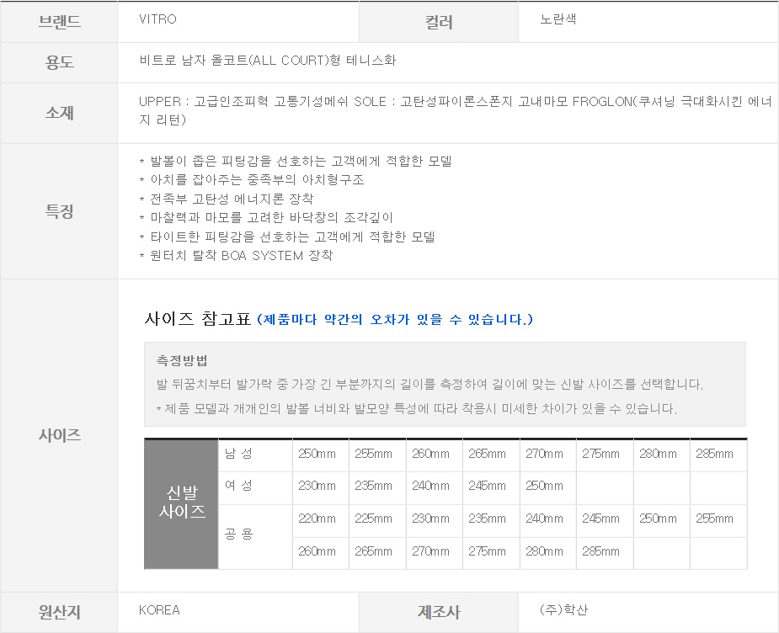Click the 소재 row header

59,113
